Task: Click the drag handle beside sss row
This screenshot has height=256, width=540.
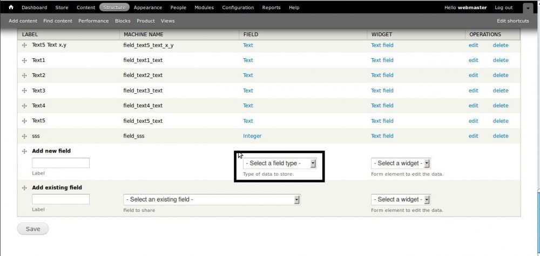Action: 24,136
